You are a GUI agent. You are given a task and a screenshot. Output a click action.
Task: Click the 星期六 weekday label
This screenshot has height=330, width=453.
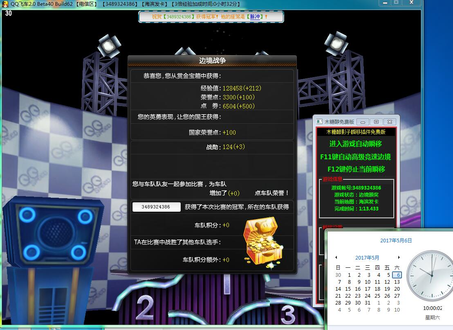(x=433, y=318)
